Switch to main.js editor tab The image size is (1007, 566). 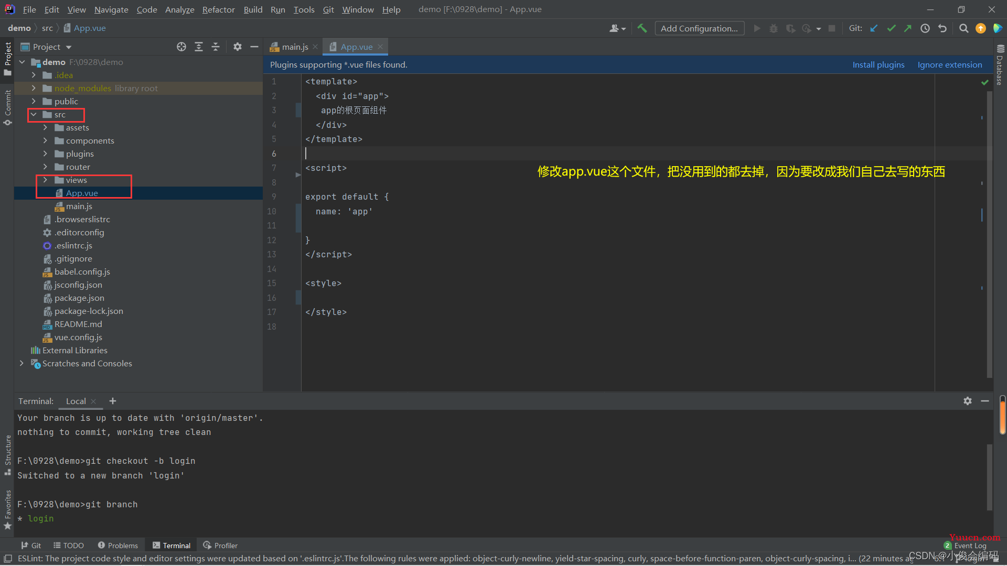(294, 47)
